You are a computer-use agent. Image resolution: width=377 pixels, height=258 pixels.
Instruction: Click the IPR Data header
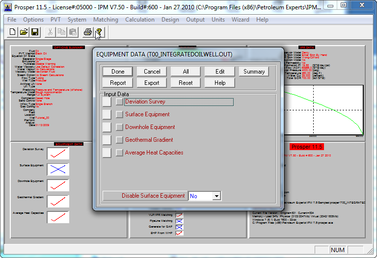click(307, 47)
